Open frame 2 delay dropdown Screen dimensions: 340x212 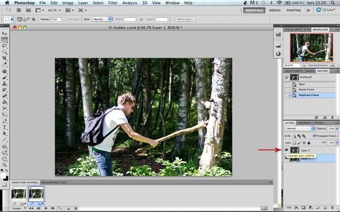point(41,204)
